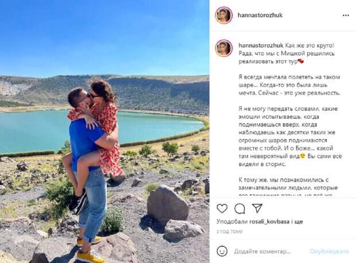Open emoji picker smiley icon
This screenshot has height=263, width=356.
coord(222,251)
